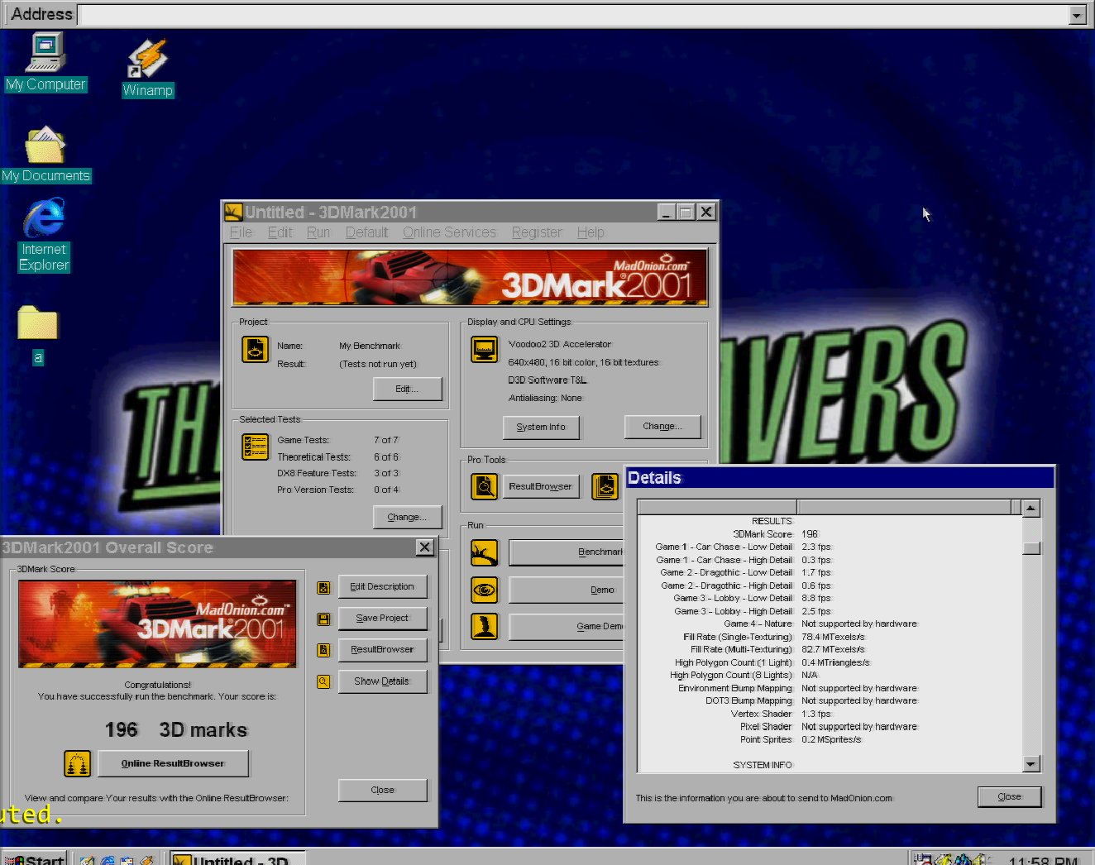Click the Edit Description button
The height and width of the screenshot is (865, 1095).
[382, 586]
